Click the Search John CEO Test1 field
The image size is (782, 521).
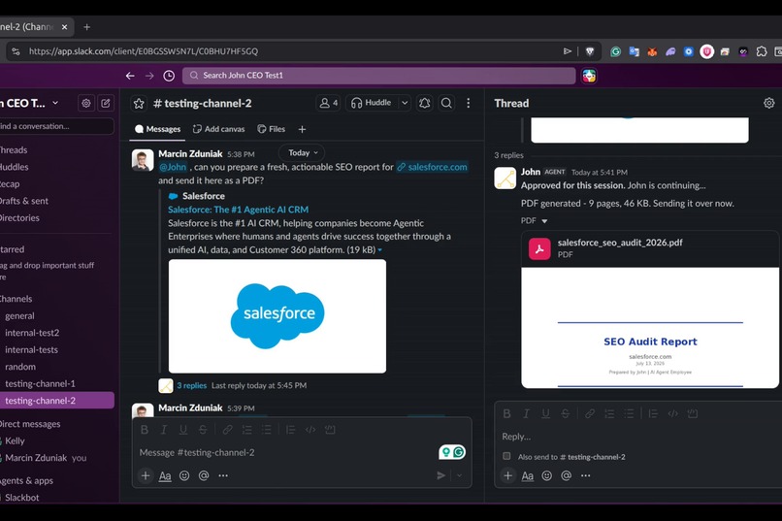(379, 76)
